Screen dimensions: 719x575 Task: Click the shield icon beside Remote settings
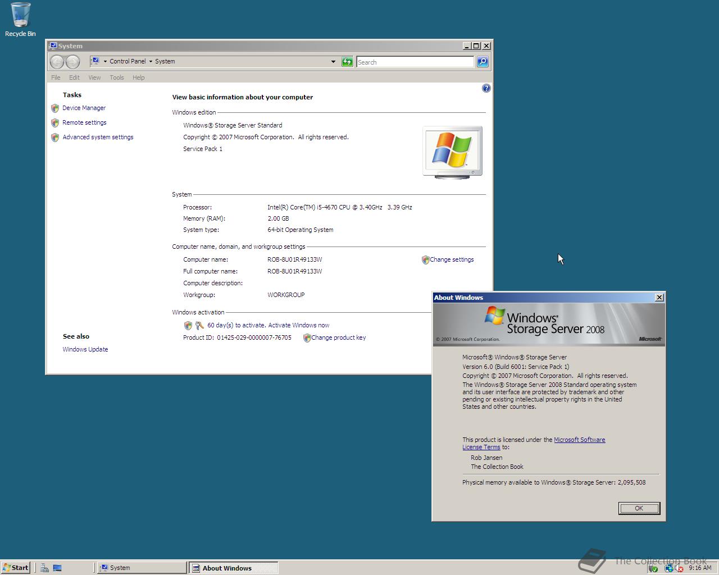pyautogui.click(x=55, y=123)
